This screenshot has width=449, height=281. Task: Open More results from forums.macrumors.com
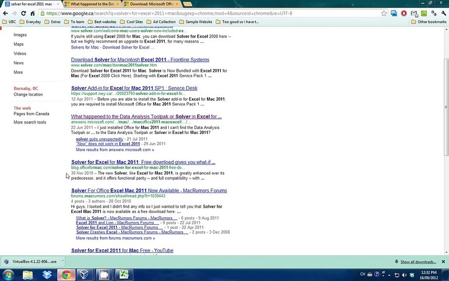click(115, 238)
